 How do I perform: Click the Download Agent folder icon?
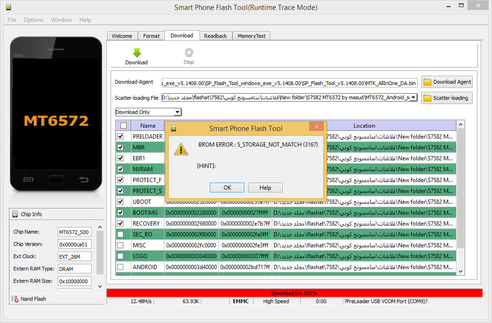pos(427,82)
